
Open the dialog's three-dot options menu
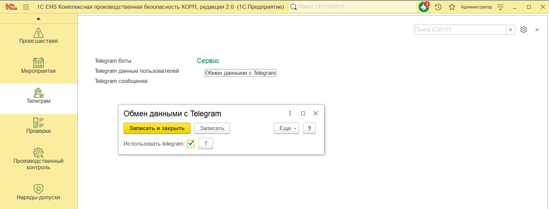point(290,114)
